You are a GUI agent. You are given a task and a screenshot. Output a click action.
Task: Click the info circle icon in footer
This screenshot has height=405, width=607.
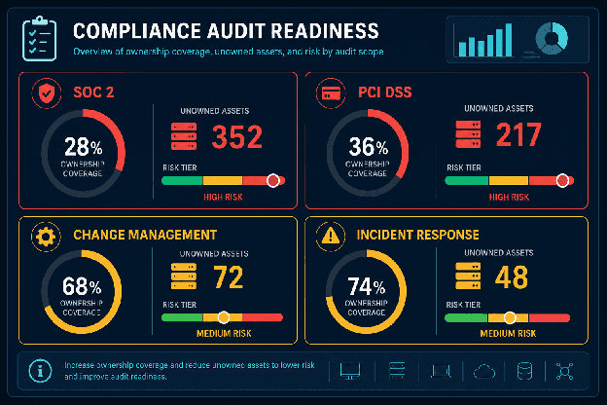coord(40,371)
